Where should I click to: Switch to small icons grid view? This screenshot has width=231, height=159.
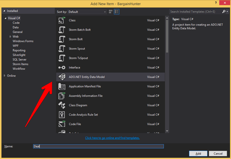(110, 12)
